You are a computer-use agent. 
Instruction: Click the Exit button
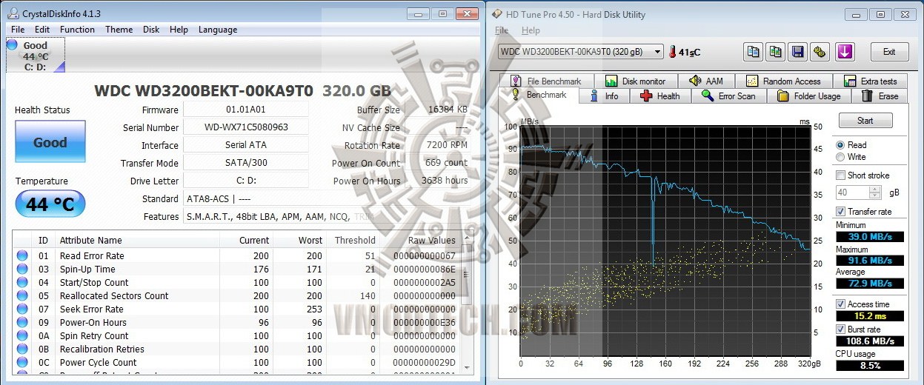[x=889, y=52]
